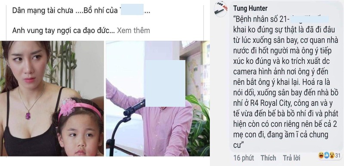Click the blurred name in the post caption

click(x=132, y=9)
